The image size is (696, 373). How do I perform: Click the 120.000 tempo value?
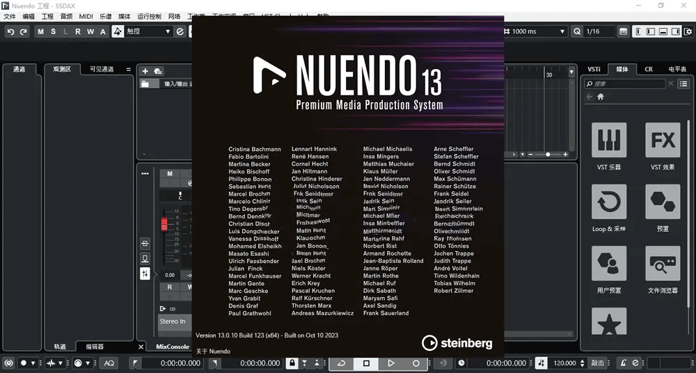click(564, 363)
